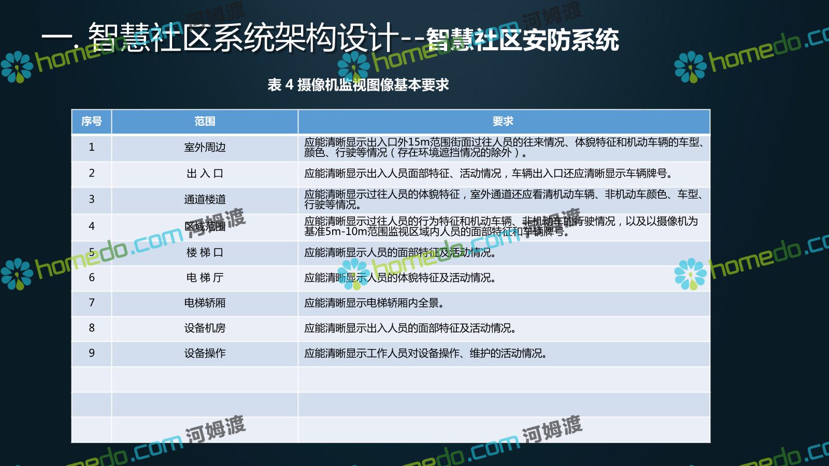The image size is (829, 466).
Task: Click the 电梯轿厢 range cell
Action: (x=205, y=303)
